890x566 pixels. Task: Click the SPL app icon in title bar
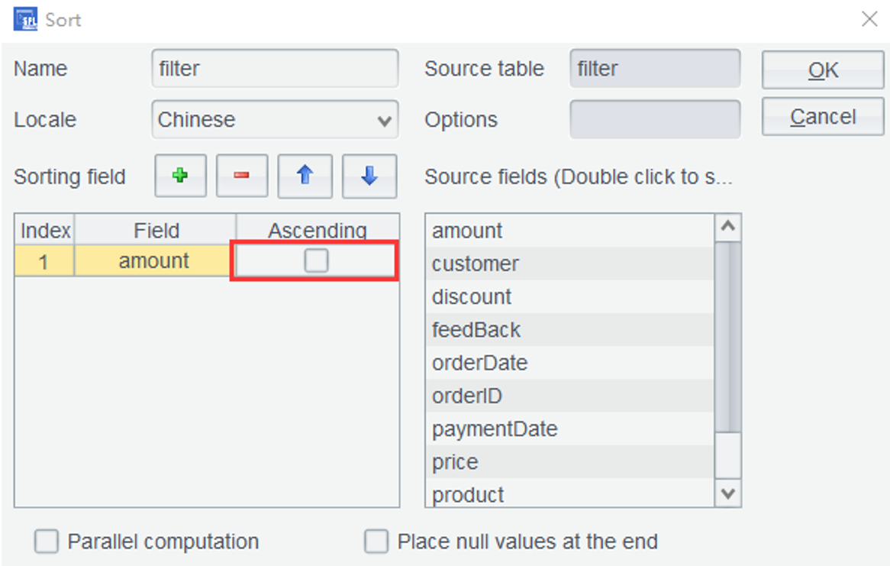pyautogui.click(x=25, y=18)
